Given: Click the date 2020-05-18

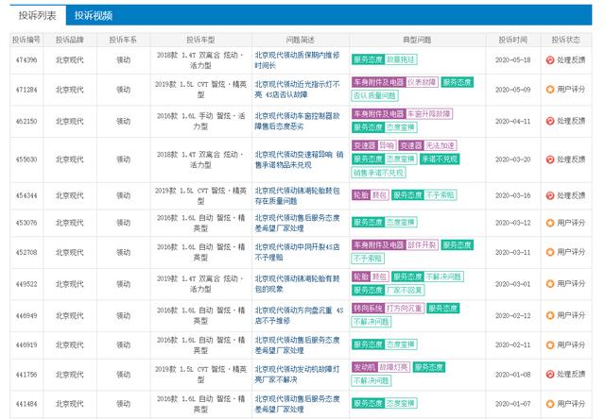Looking at the screenshot, I should tap(512, 60).
